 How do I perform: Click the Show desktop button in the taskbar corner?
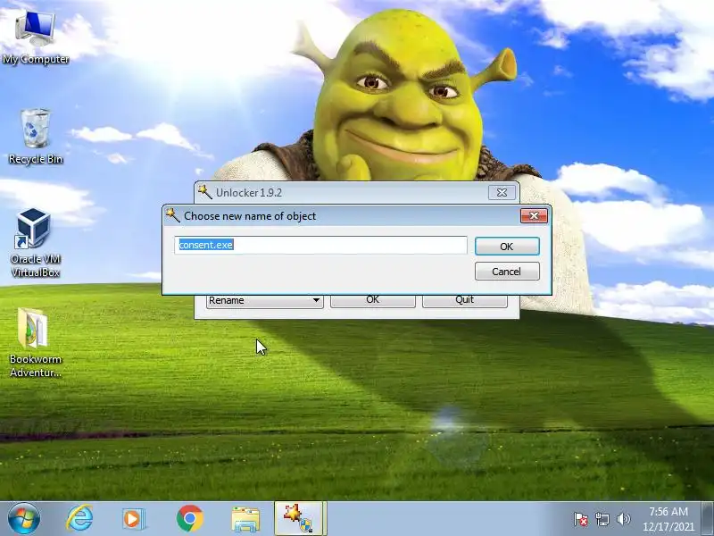click(708, 519)
